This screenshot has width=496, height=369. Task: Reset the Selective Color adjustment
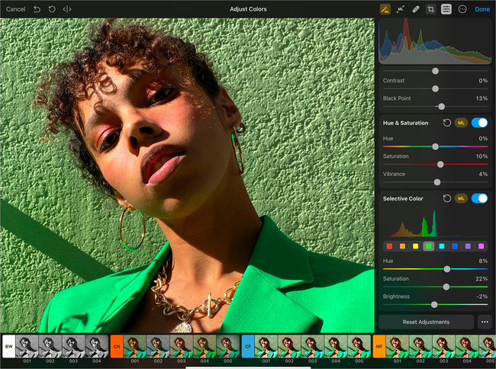pyautogui.click(x=446, y=198)
